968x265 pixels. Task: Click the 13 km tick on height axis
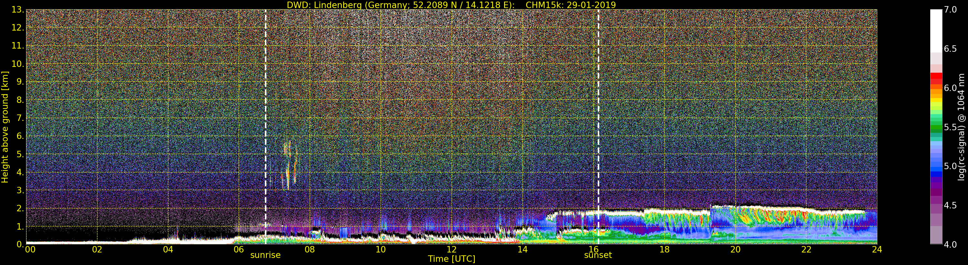click(x=17, y=10)
